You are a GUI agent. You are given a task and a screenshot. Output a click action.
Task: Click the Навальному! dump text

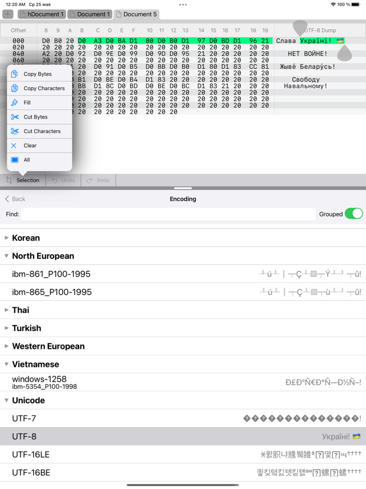tap(306, 86)
